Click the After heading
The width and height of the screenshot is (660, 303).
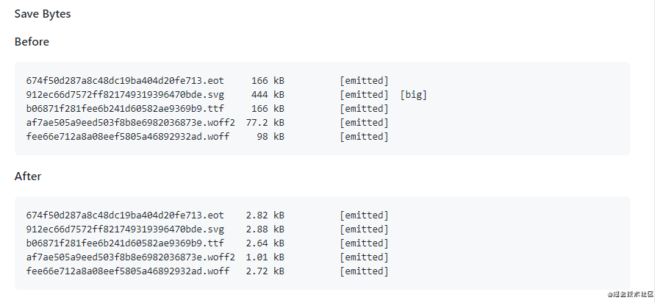coord(28,177)
